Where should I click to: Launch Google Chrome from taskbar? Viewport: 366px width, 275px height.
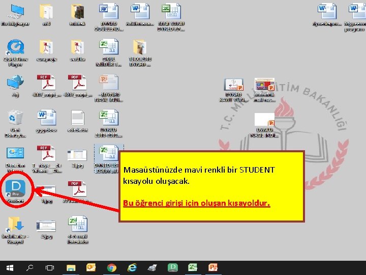(111, 268)
